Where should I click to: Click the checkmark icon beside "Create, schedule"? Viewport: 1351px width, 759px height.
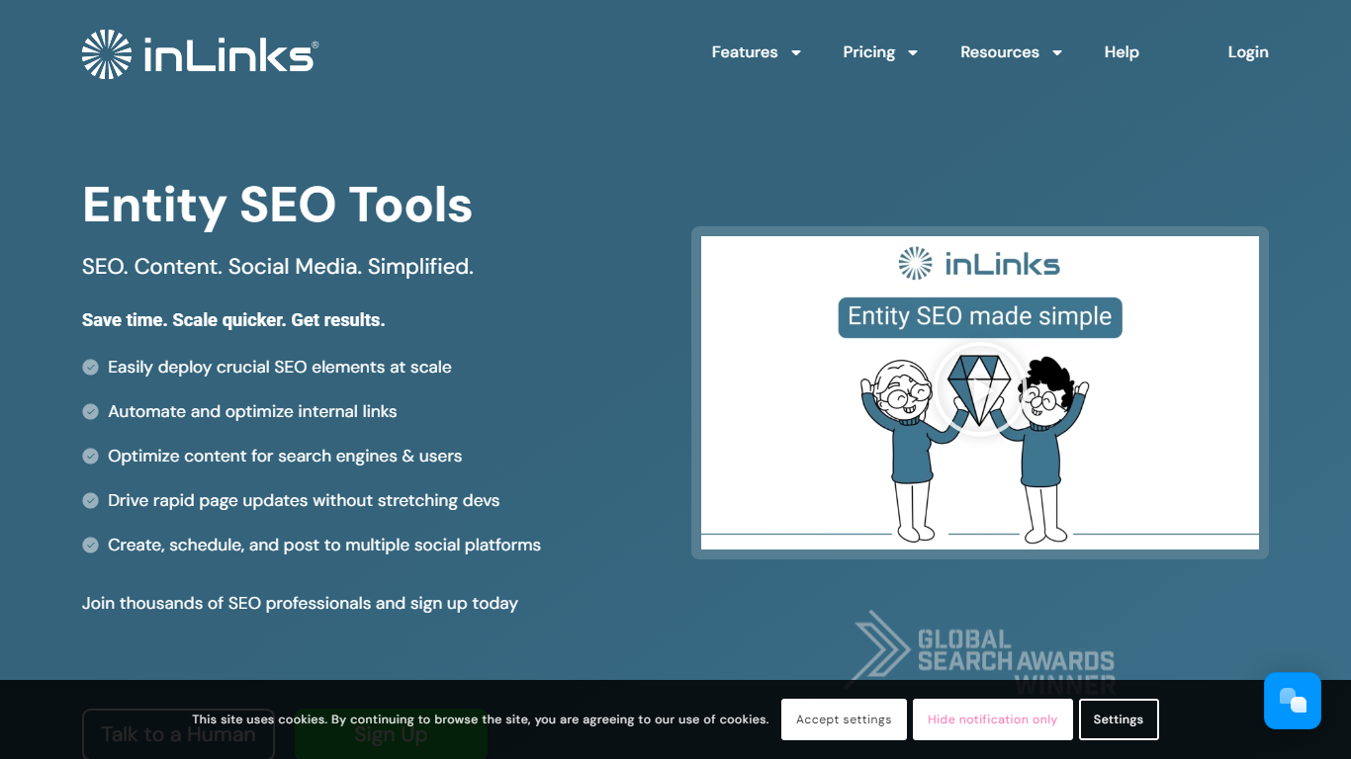pyautogui.click(x=90, y=545)
